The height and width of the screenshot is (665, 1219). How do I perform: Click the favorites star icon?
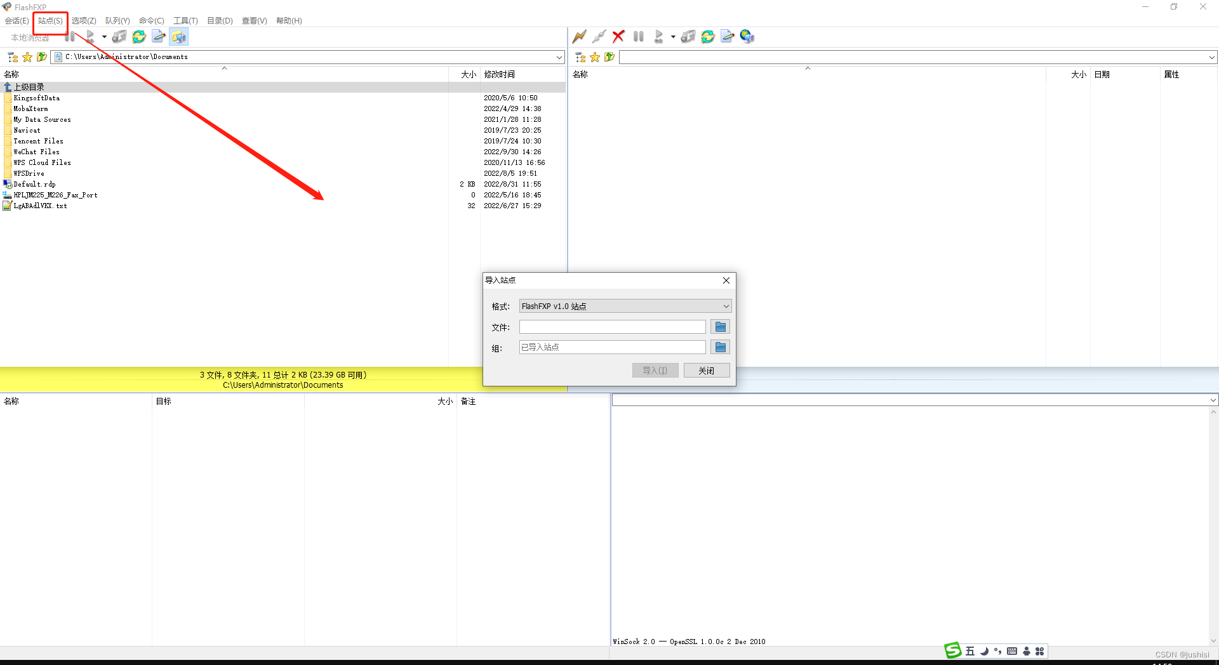(x=27, y=56)
